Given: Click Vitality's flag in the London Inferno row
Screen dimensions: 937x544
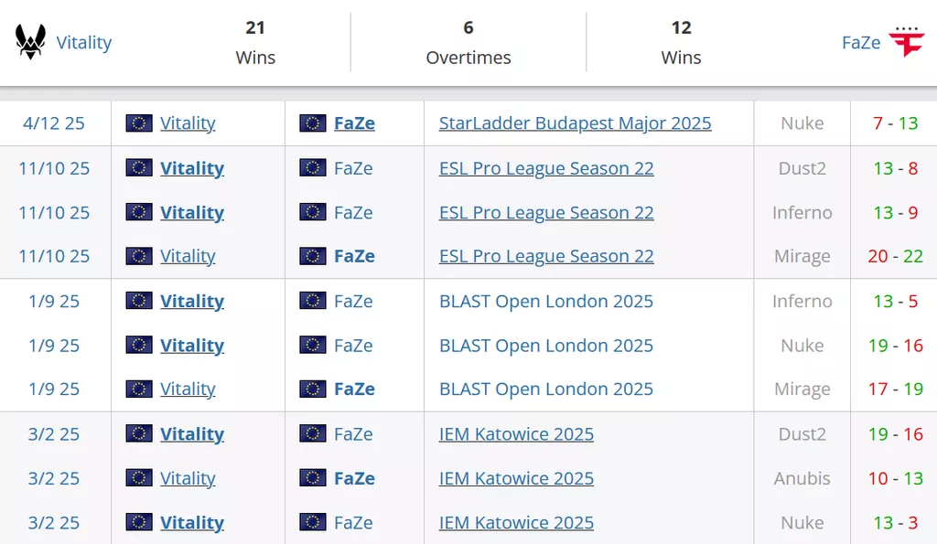Looking at the screenshot, I should tap(139, 301).
